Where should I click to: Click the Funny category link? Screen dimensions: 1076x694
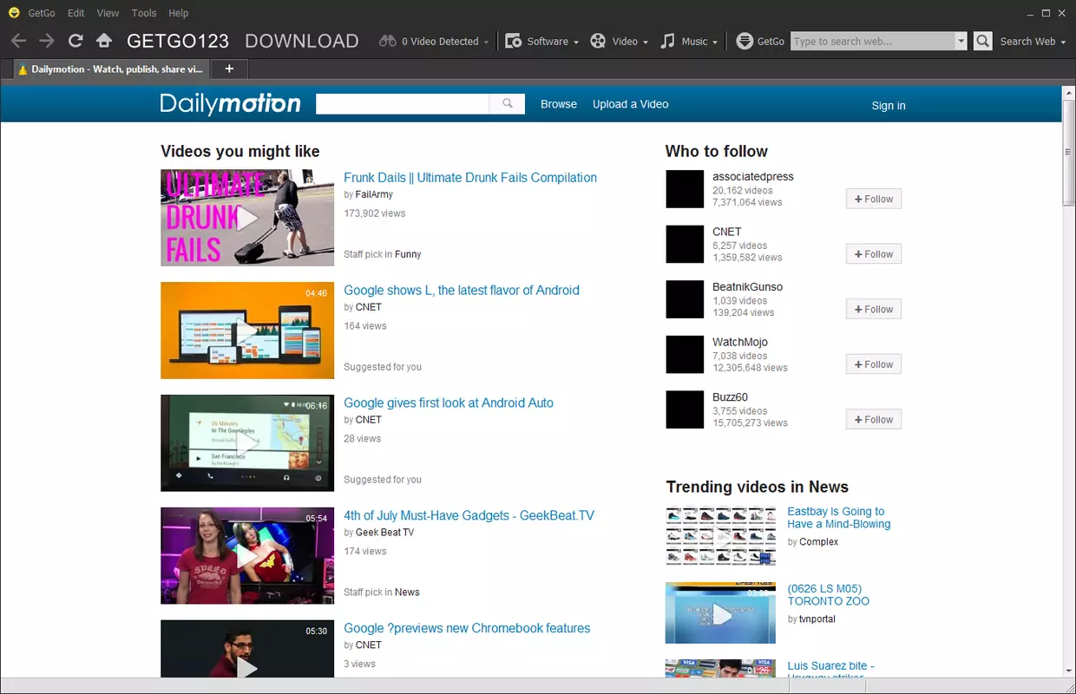[408, 254]
